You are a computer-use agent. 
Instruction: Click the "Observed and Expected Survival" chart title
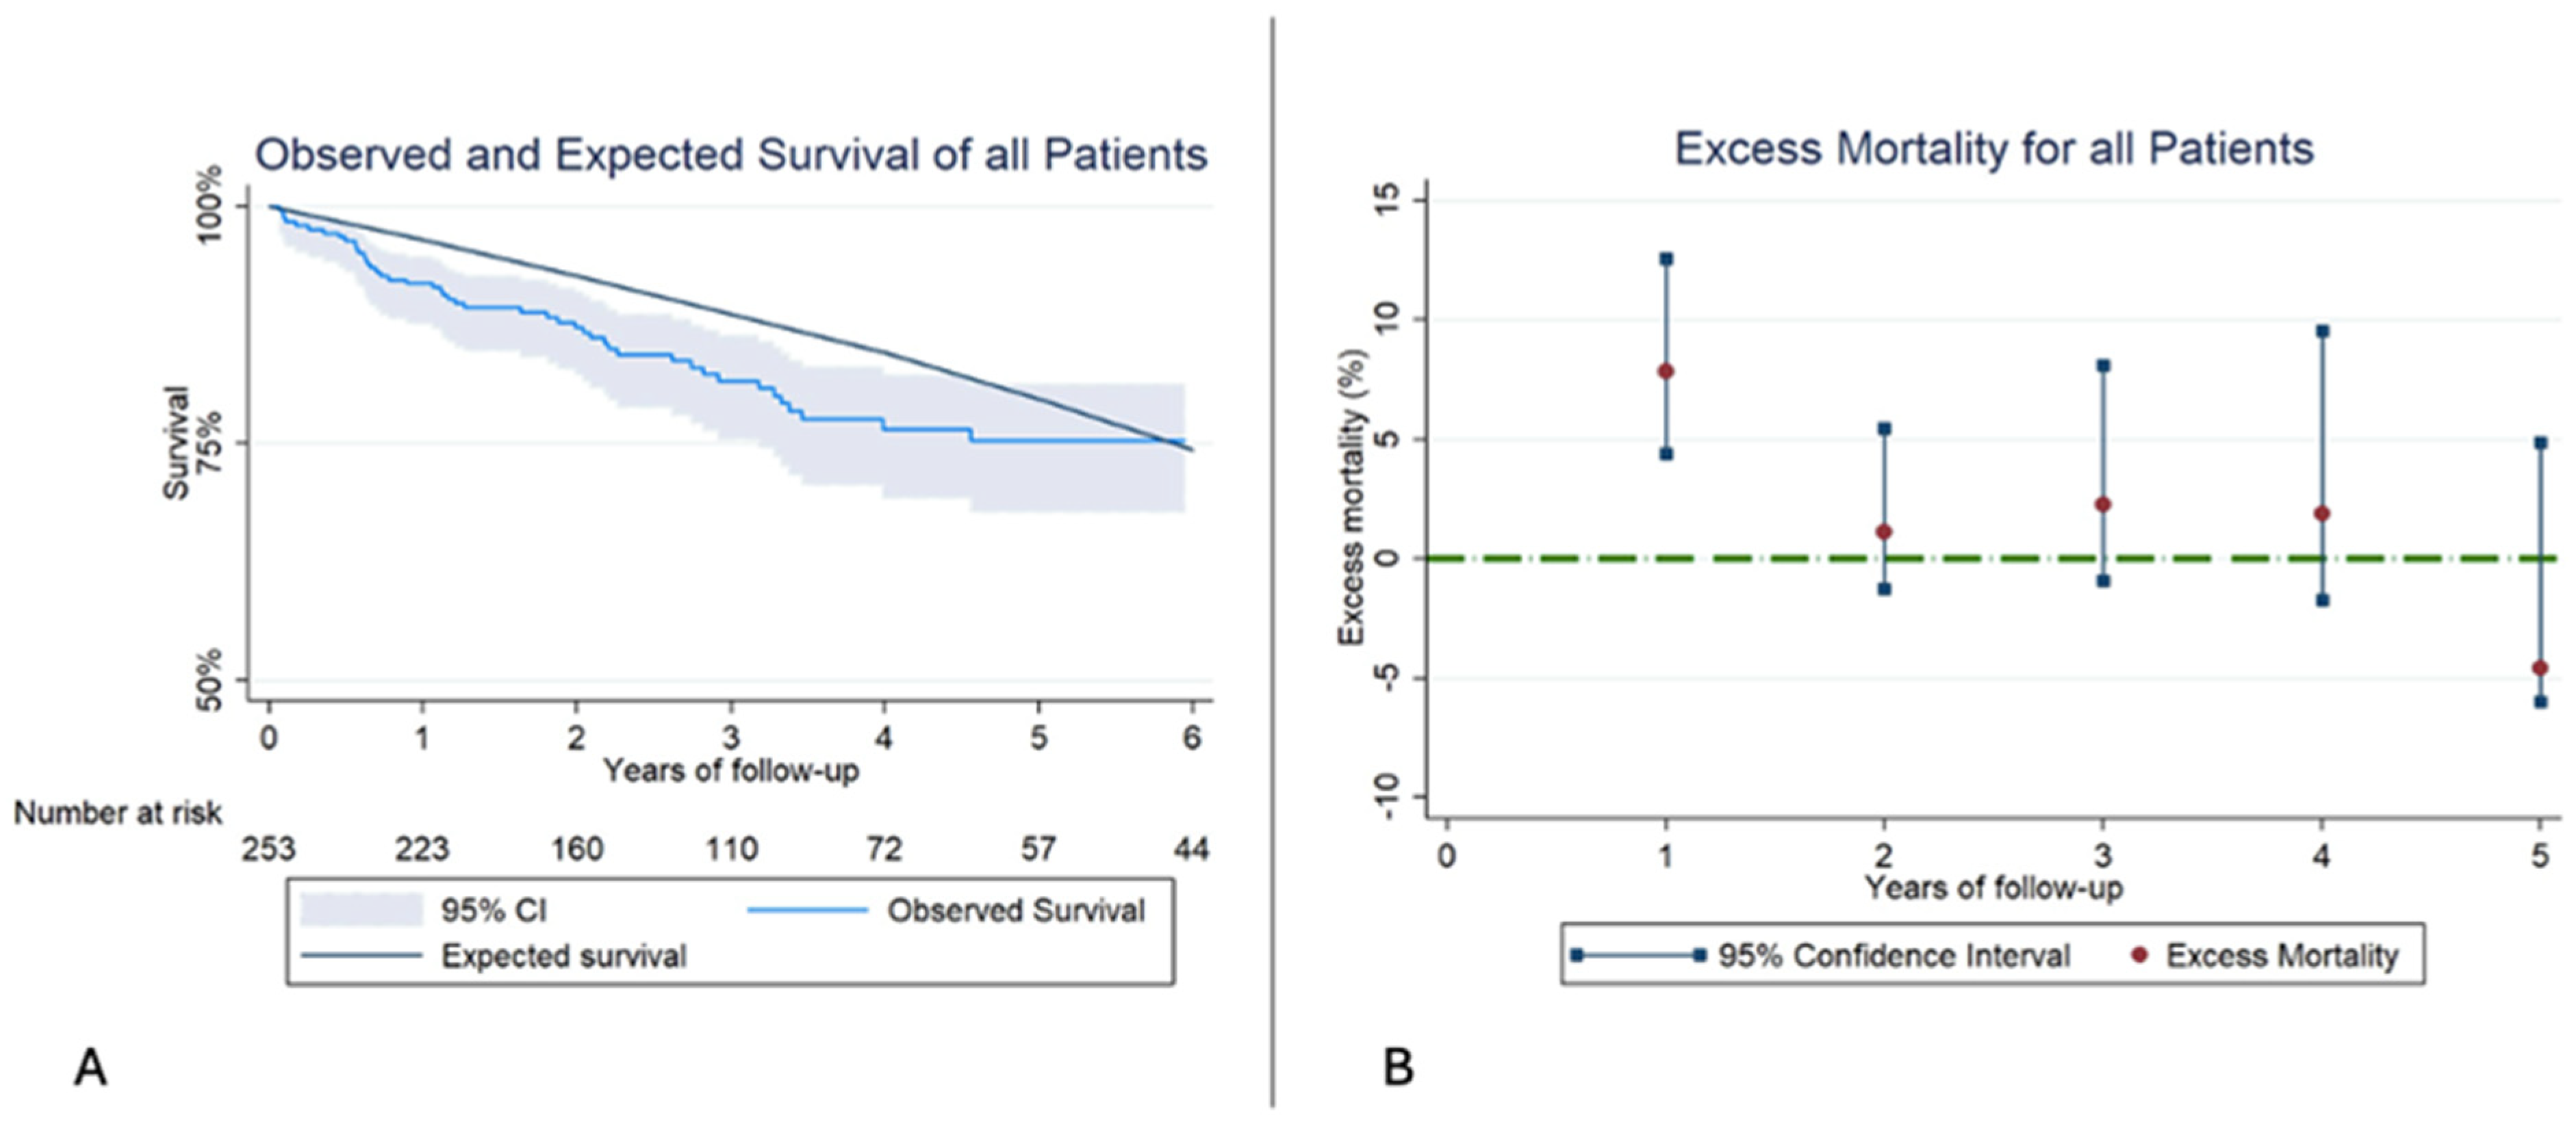coord(730,156)
